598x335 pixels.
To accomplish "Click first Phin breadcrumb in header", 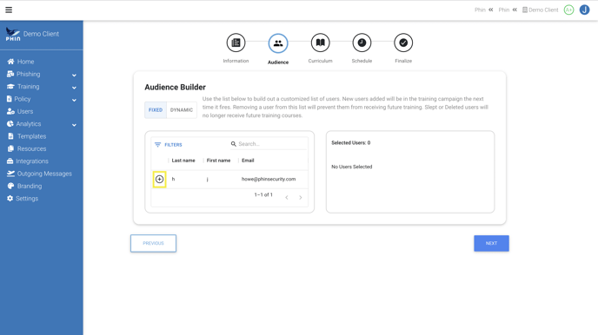I will (x=480, y=10).
